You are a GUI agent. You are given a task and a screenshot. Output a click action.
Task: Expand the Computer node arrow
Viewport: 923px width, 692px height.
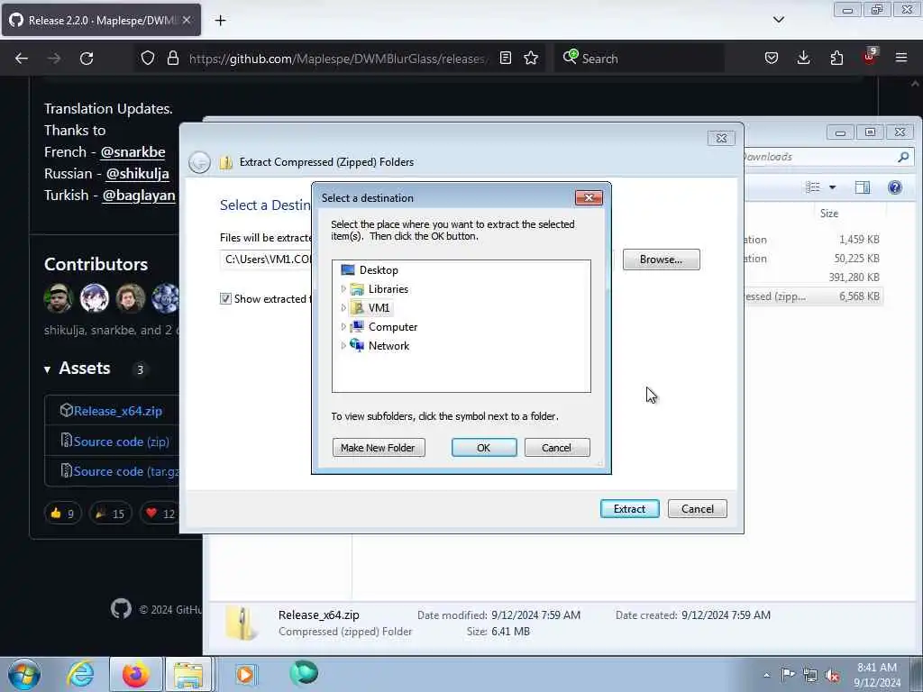pos(343,326)
